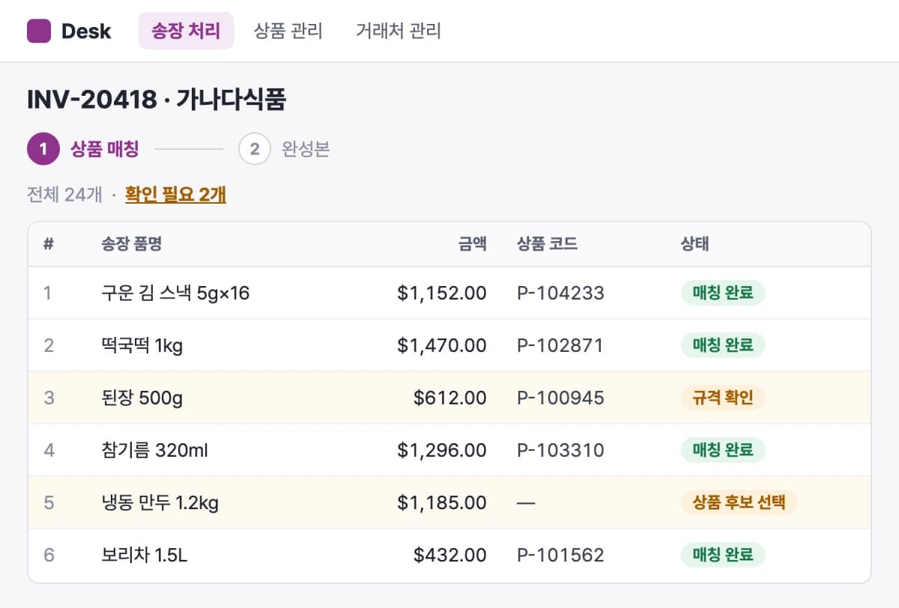Viewport: 899px width, 608px height.
Task: Click the 규격 확인 status badge
Action: (x=723, y=398)
